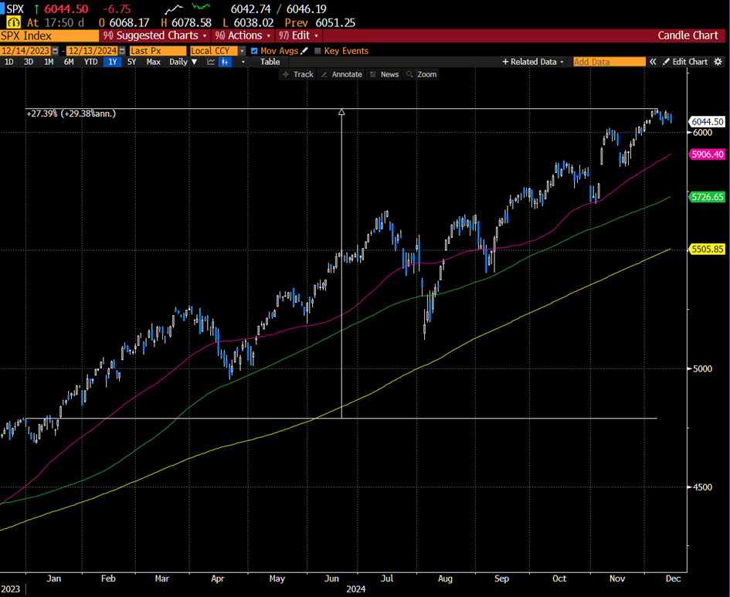Open the Actions dropdown menu
This screenshot has width=730, height=597.
[243, 36]
